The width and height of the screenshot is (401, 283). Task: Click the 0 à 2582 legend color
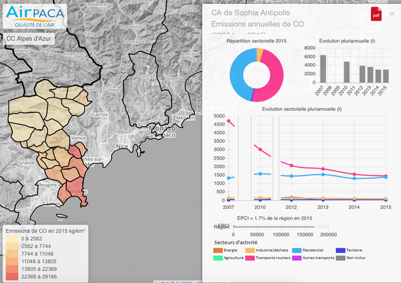pyautogui.click(x=11, y=239)
